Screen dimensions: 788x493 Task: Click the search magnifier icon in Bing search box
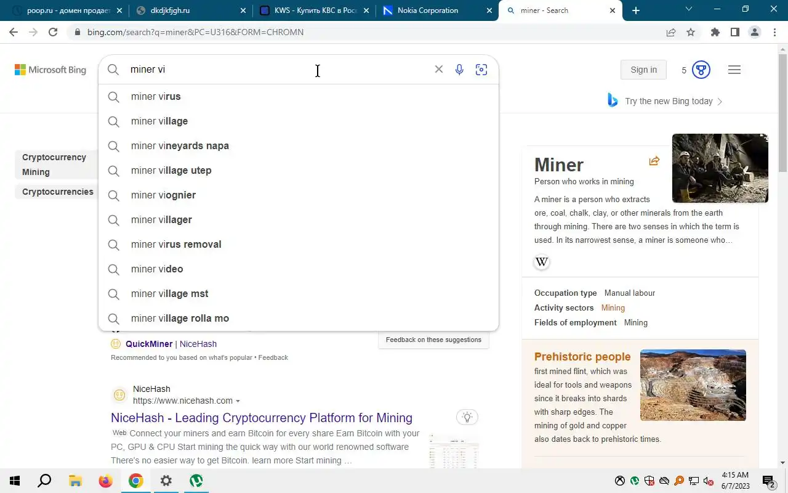pyautogui.click(x=113, y=70)
